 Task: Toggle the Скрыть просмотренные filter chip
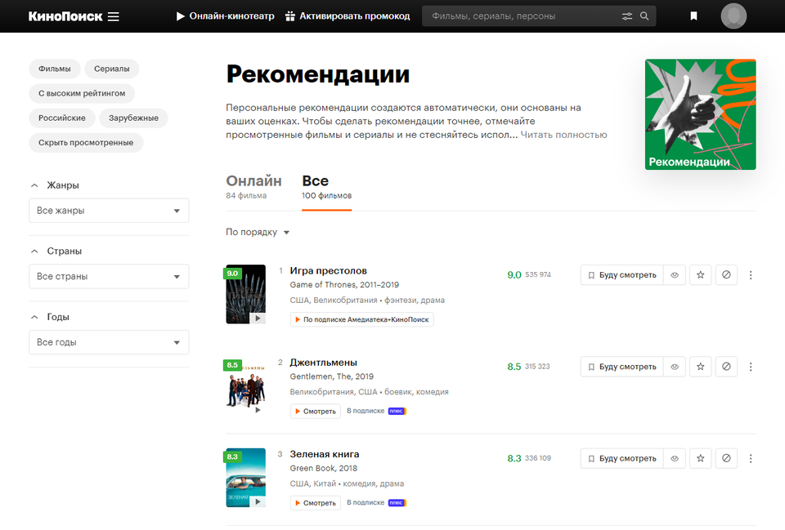[86, 142]
